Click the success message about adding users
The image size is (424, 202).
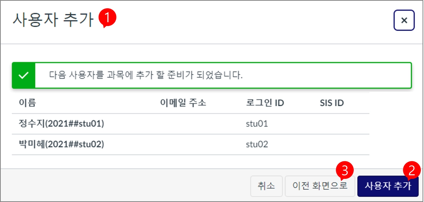coord(146,76)
